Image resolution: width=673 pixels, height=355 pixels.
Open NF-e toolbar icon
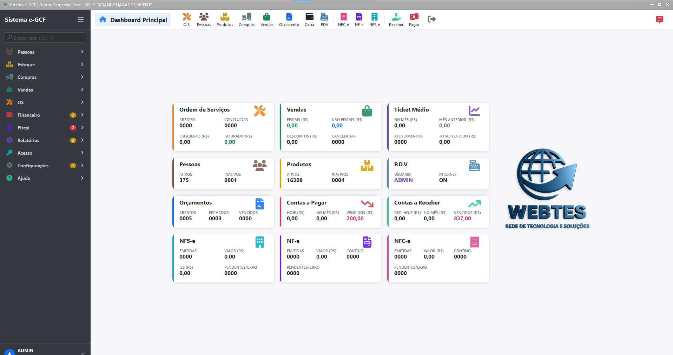(359, 20)
